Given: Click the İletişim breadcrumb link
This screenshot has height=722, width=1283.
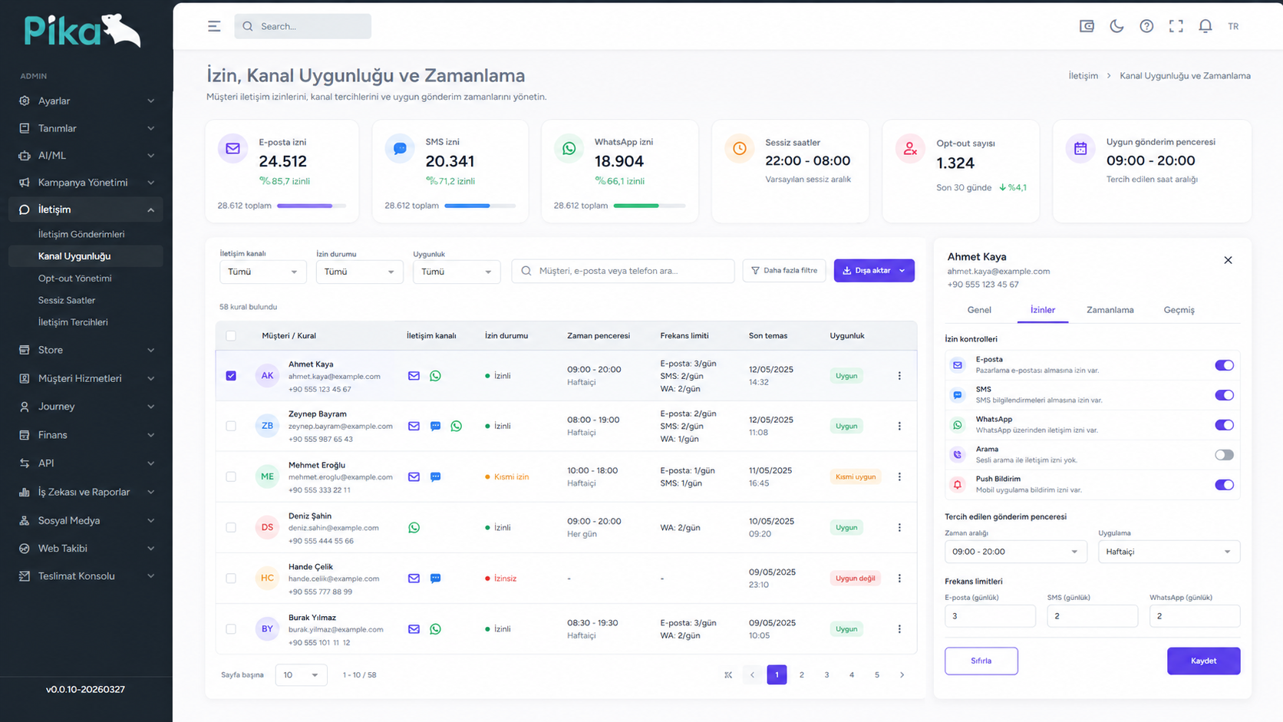Looking at the screenshot, I should pyautogui.click(x=1083, y=76).
